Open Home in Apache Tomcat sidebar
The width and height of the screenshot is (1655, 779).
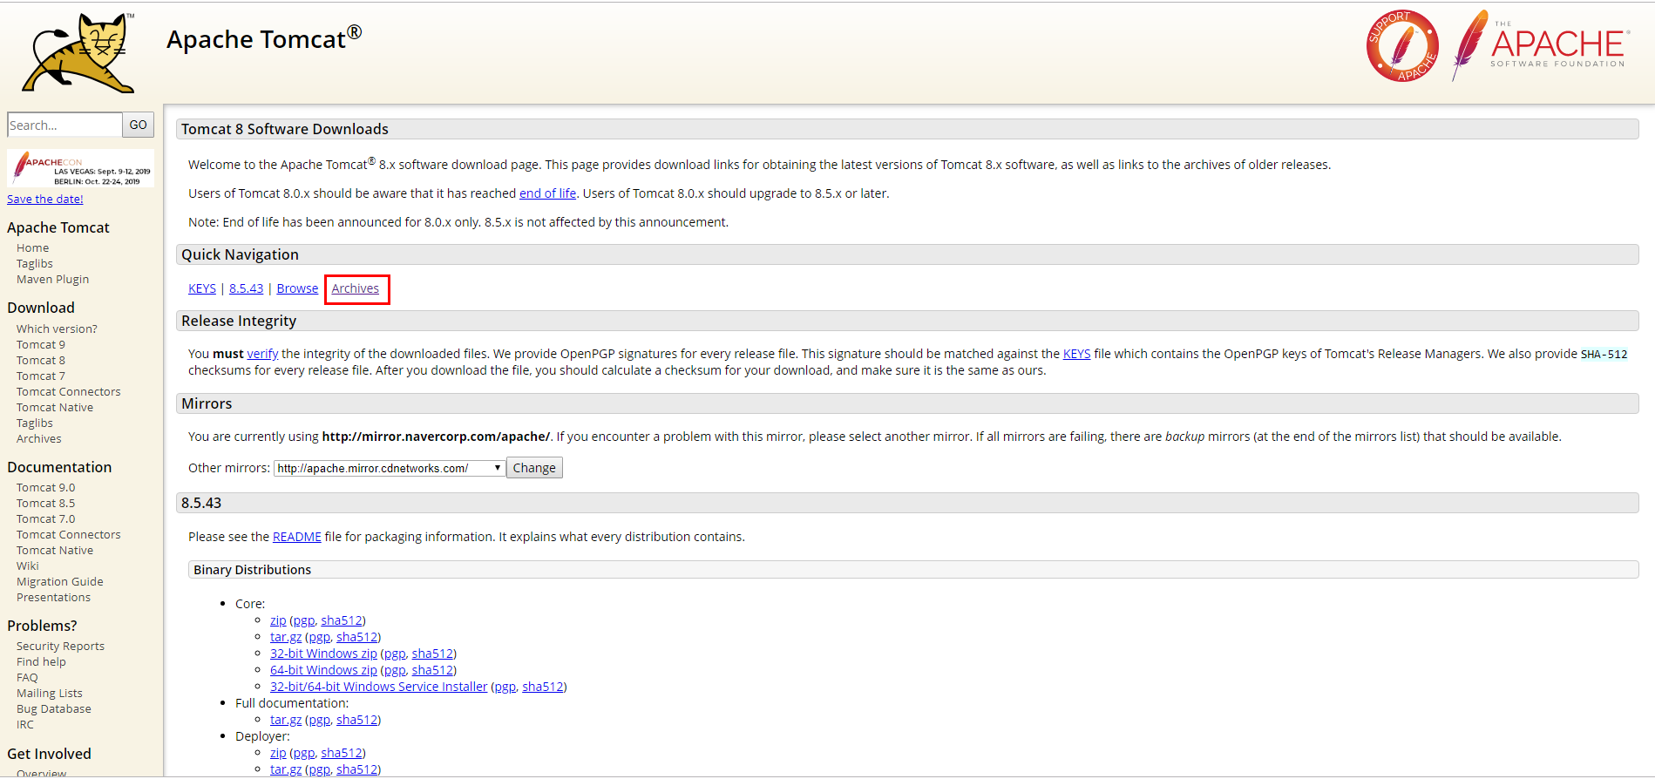(33, 248)
